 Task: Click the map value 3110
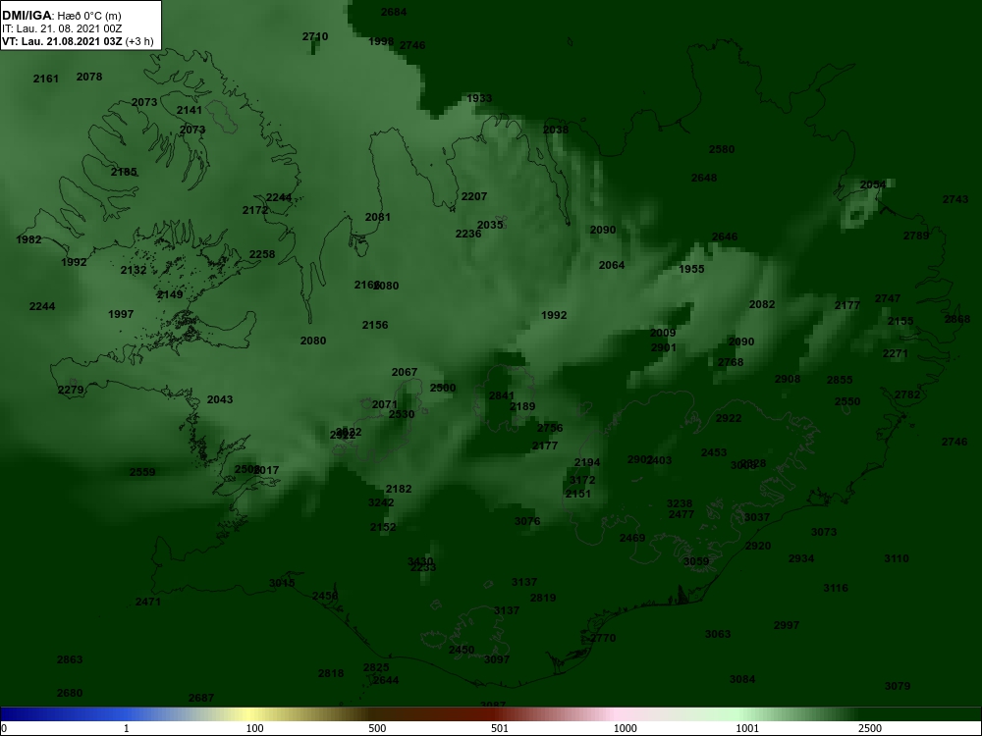897,559
